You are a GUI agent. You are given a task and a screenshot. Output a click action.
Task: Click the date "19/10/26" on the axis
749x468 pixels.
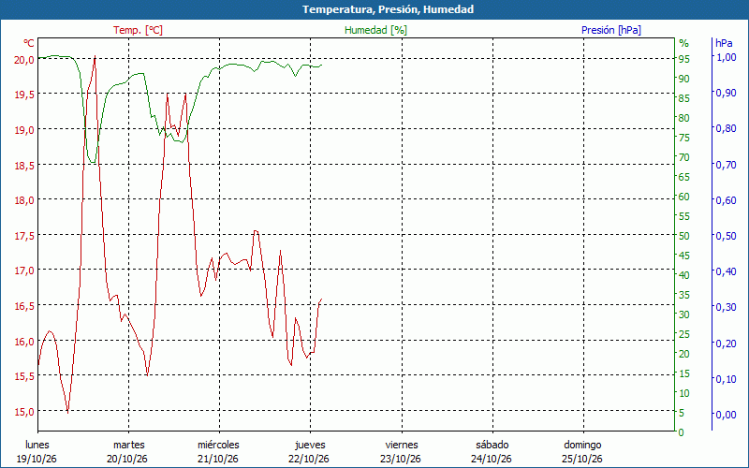(37, 459)
